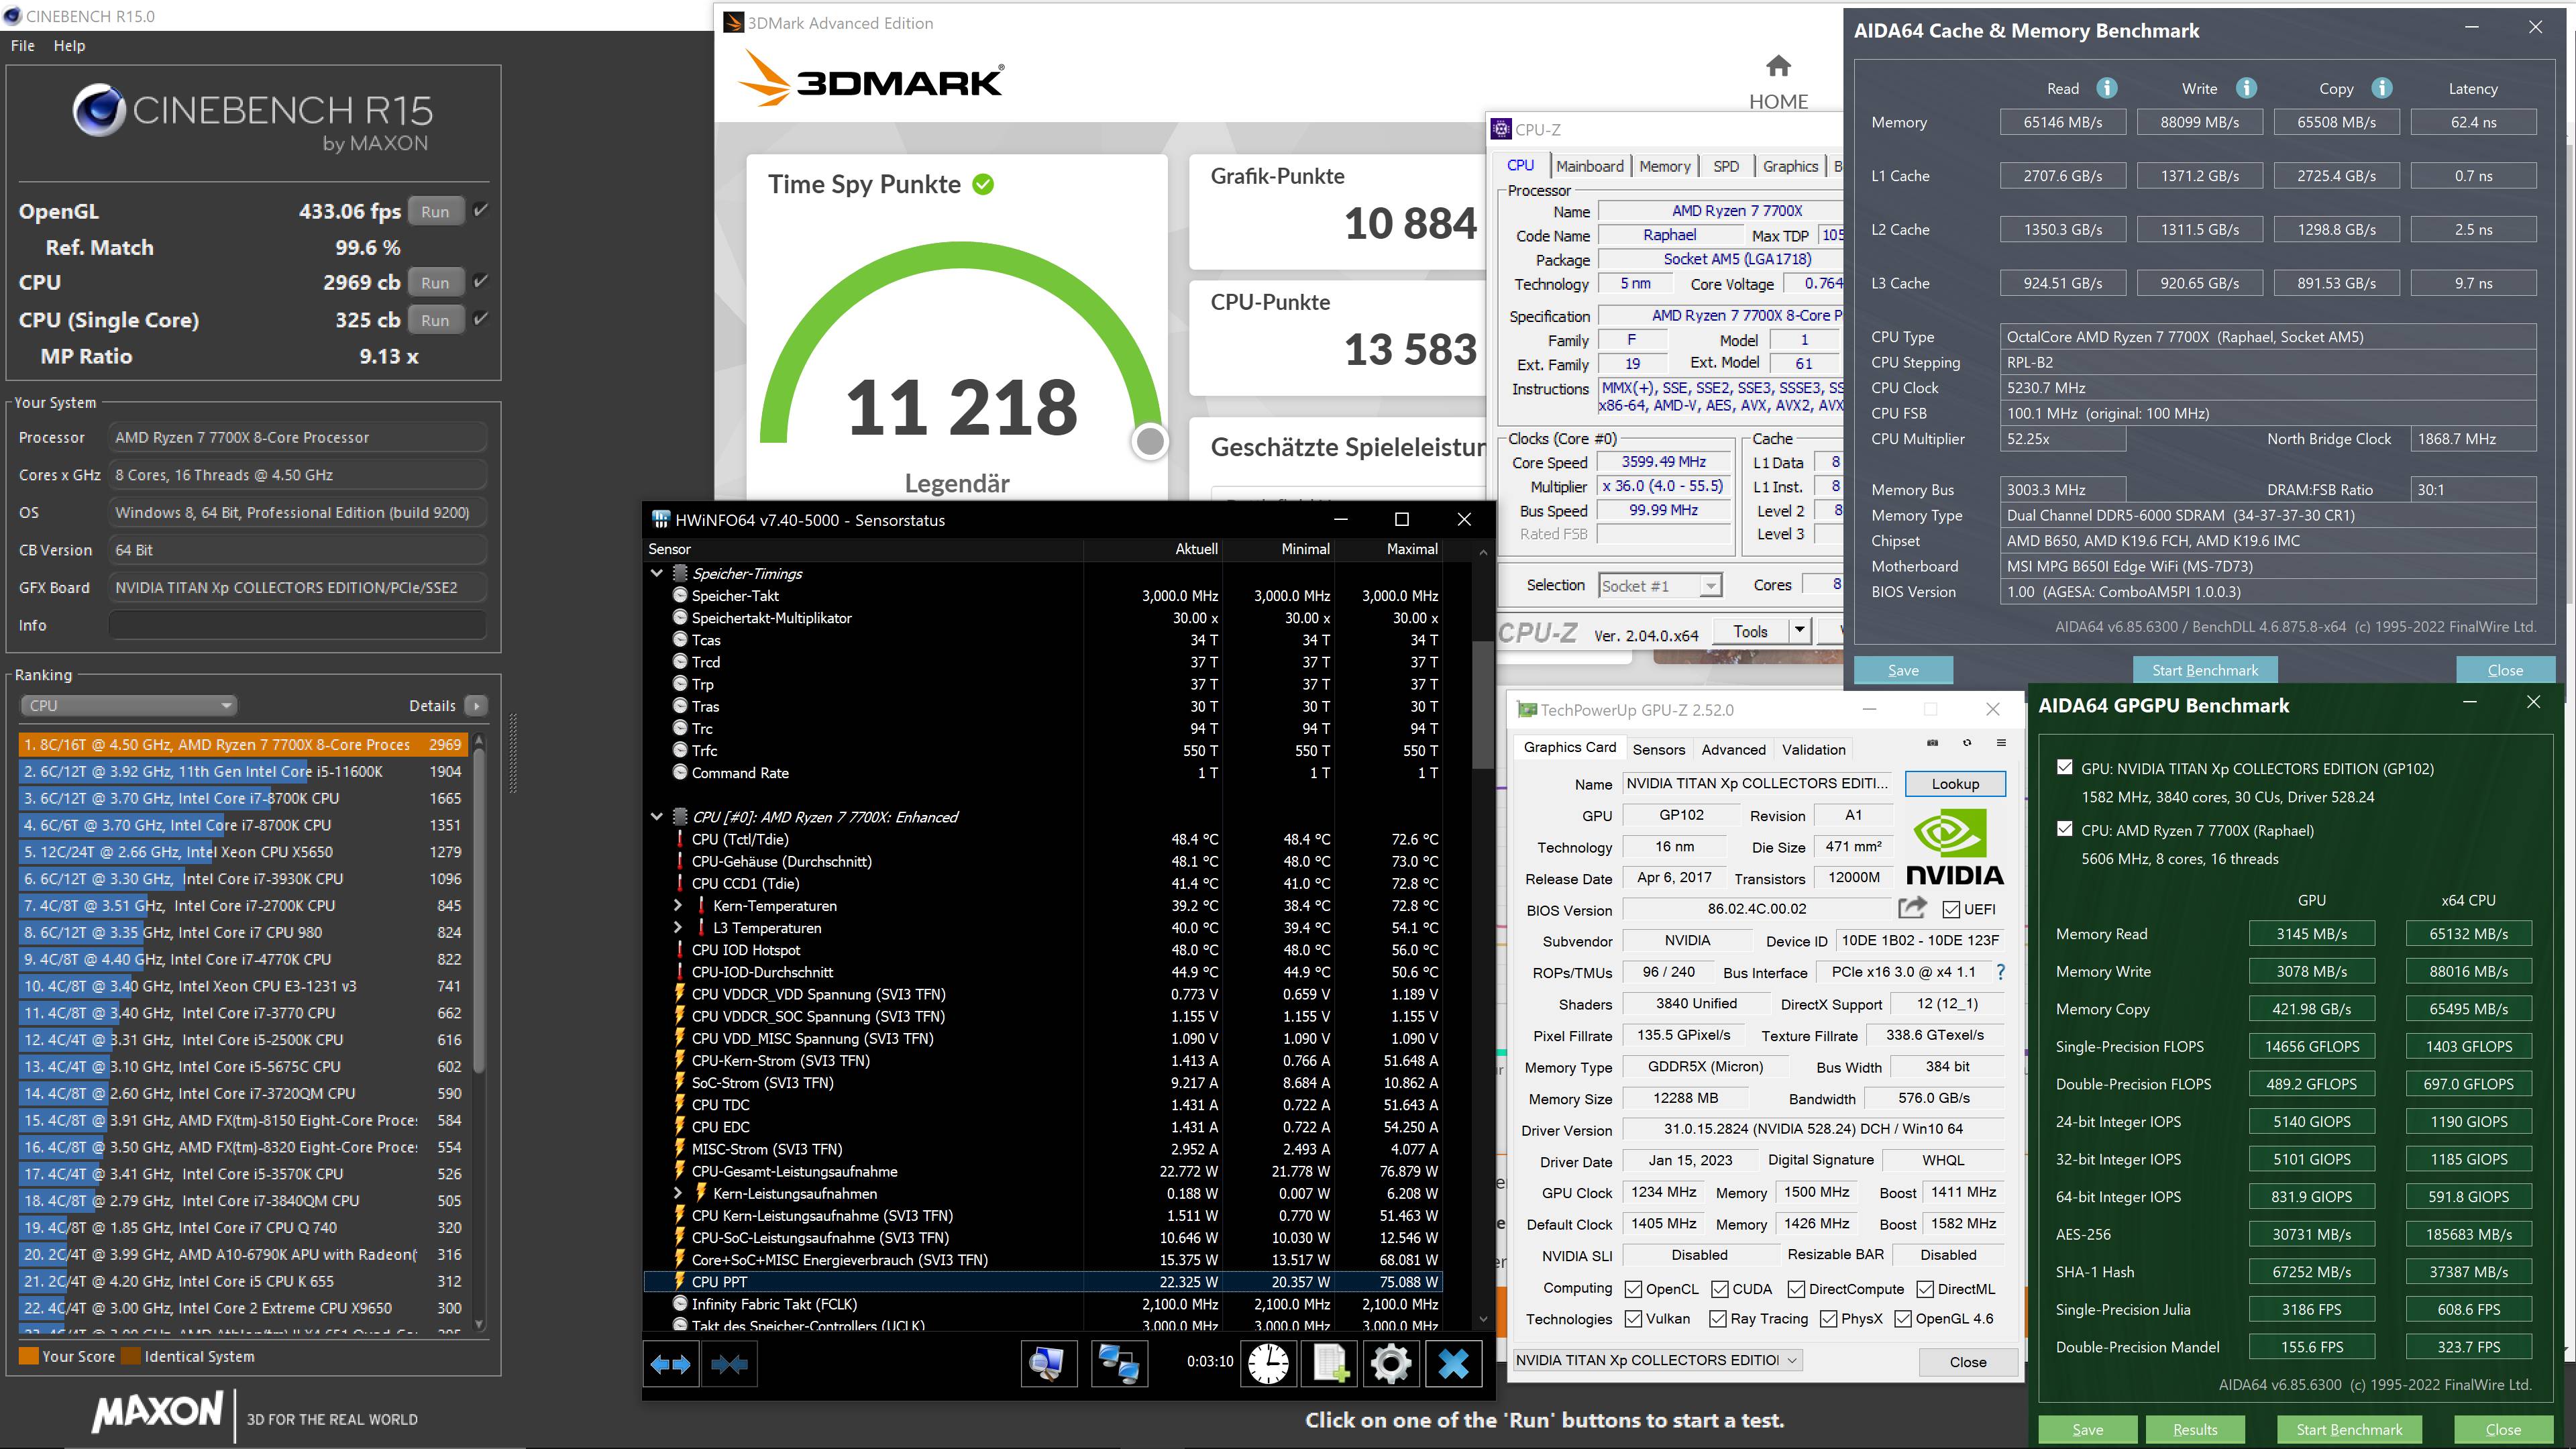2576x1449 pixels.
Task: Collapse Speicher-Timings group in HWiNFO
Action: tap(657, 574)
